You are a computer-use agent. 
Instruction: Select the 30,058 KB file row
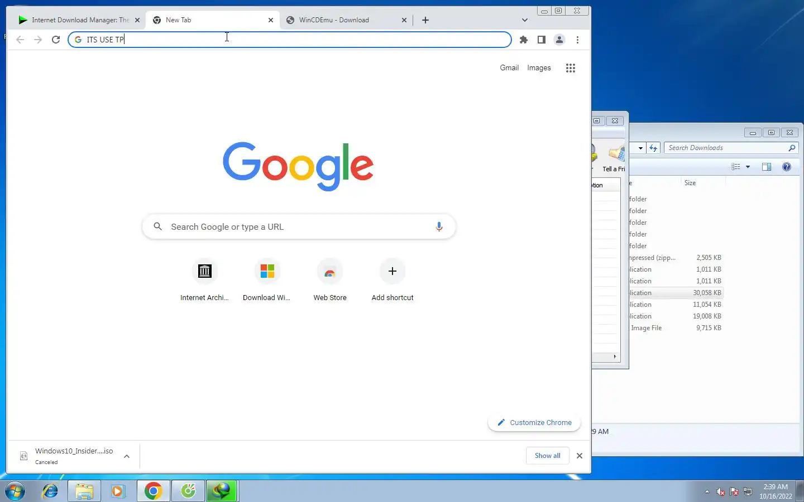point(676,293)
